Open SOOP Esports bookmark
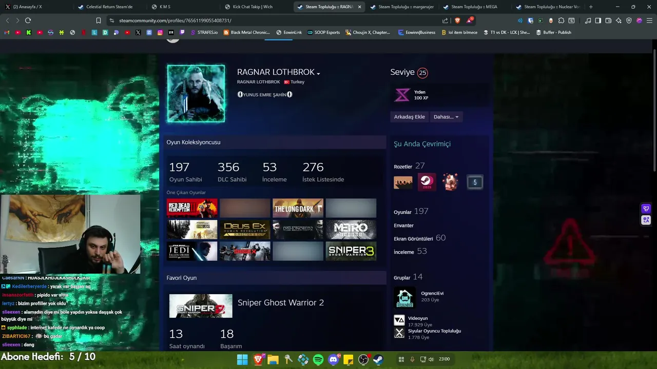This screenshot has height=369, width=657. (x=323, y=32)
